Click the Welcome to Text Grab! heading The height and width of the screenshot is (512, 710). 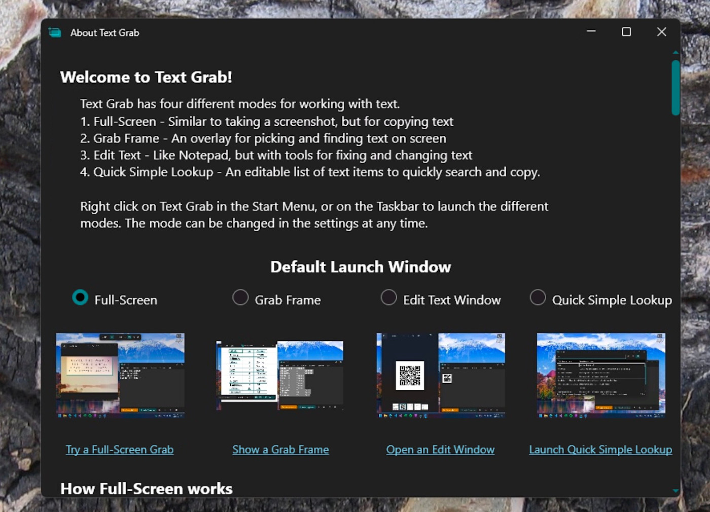146,77
